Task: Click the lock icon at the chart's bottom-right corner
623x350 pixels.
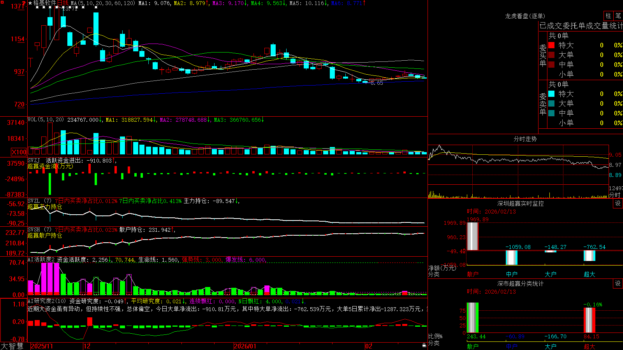Action: tap(424, 345)
